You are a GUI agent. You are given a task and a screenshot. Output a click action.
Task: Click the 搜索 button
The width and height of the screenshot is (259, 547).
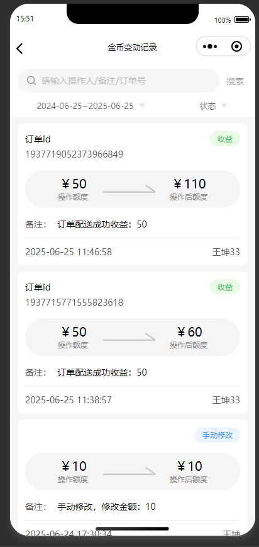click(x=235, y=81)
